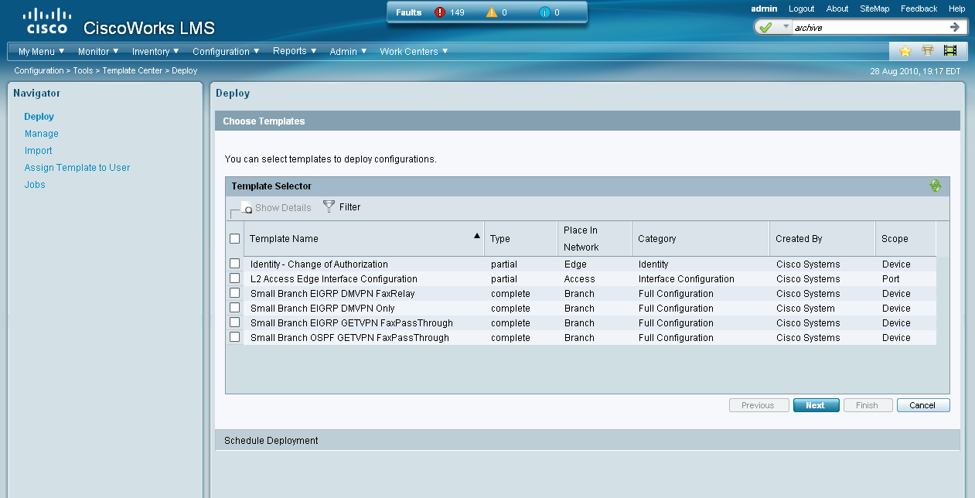Viewport: 975px width, 498px height.
Task: Expand the Schedule Deployment section
Action: coord(587,440)
